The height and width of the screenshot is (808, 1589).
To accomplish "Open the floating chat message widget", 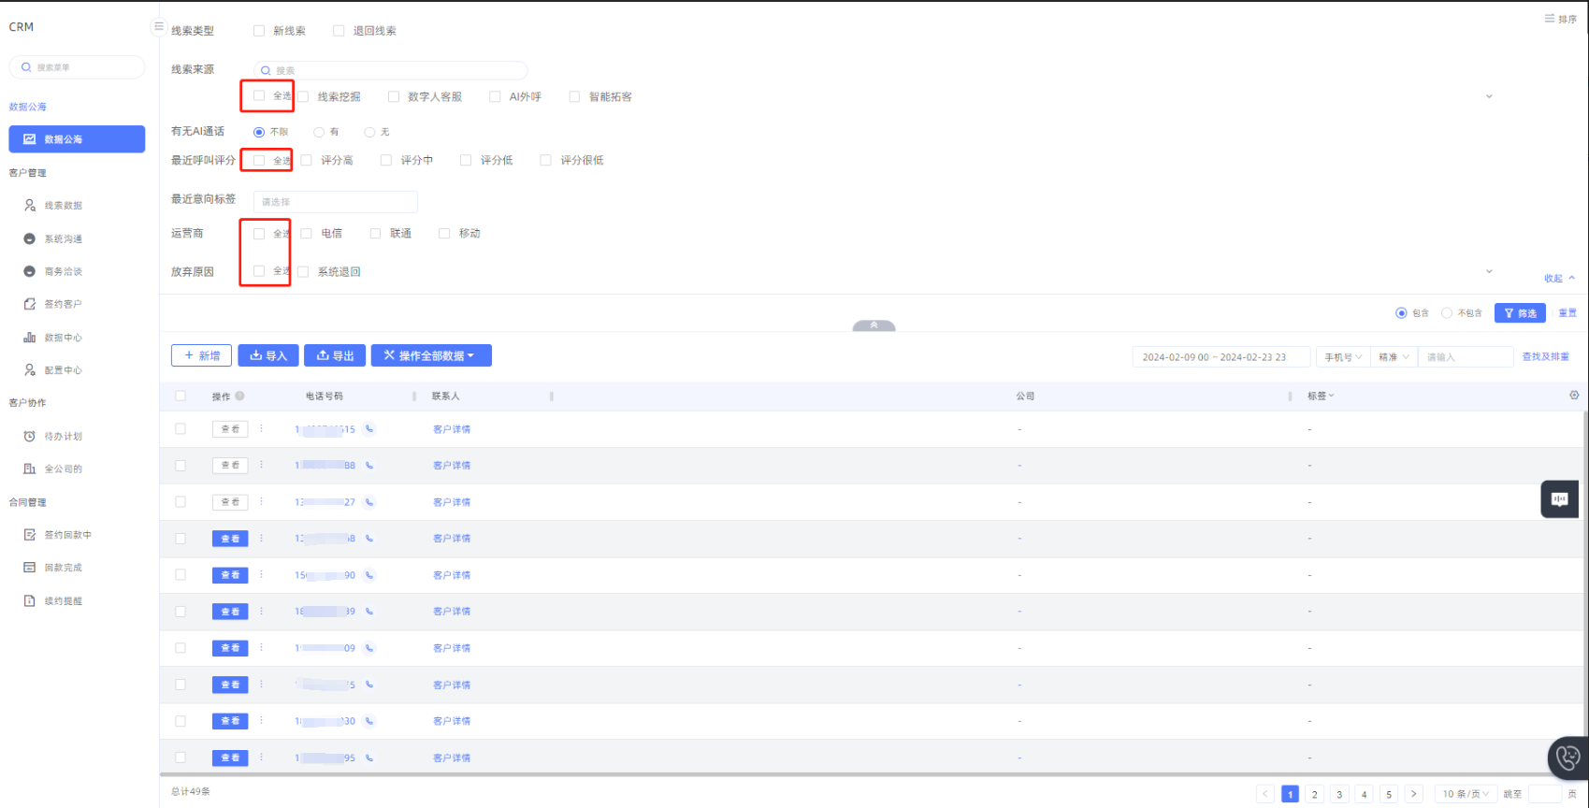I will pos(1559,499).
